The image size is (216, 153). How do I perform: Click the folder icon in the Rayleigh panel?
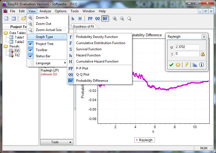point(178,65)
